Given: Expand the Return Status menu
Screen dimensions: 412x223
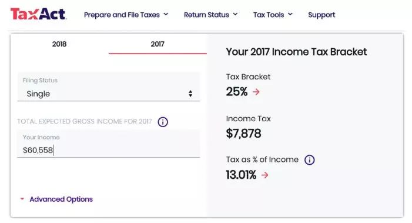Looking at the screenshot, I should point(211,15).
